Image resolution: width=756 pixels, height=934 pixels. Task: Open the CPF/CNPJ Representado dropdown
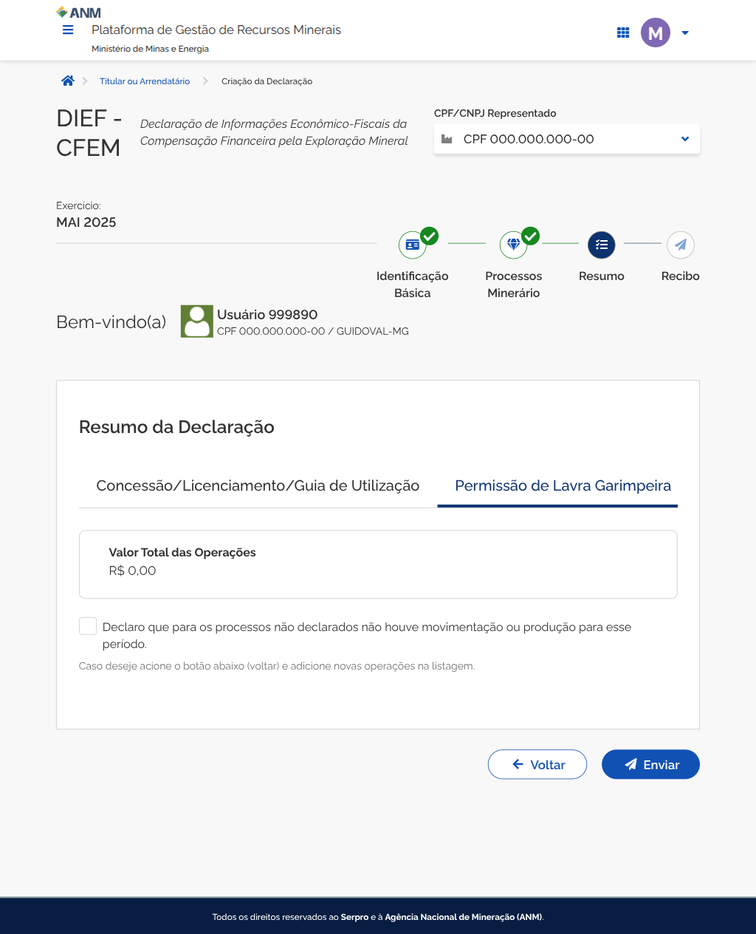(566, 139)
